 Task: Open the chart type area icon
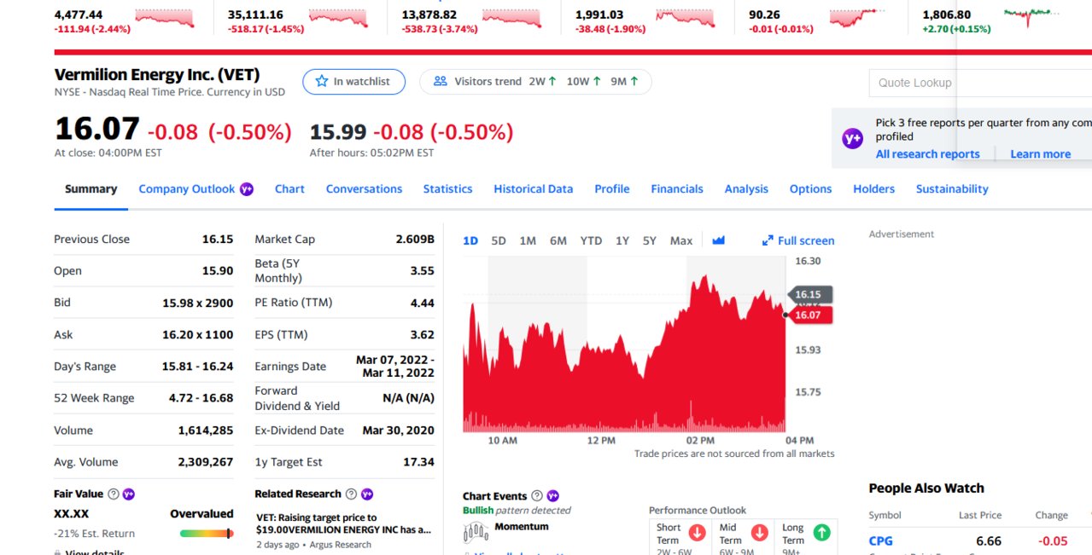(718, 240)
